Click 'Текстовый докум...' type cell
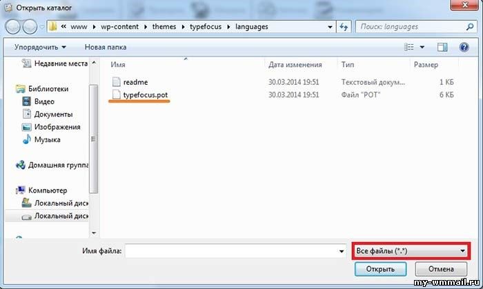Image resolution: width=483 pixels, height=289 pixels. pyautogui.click(x=373, y=82)
